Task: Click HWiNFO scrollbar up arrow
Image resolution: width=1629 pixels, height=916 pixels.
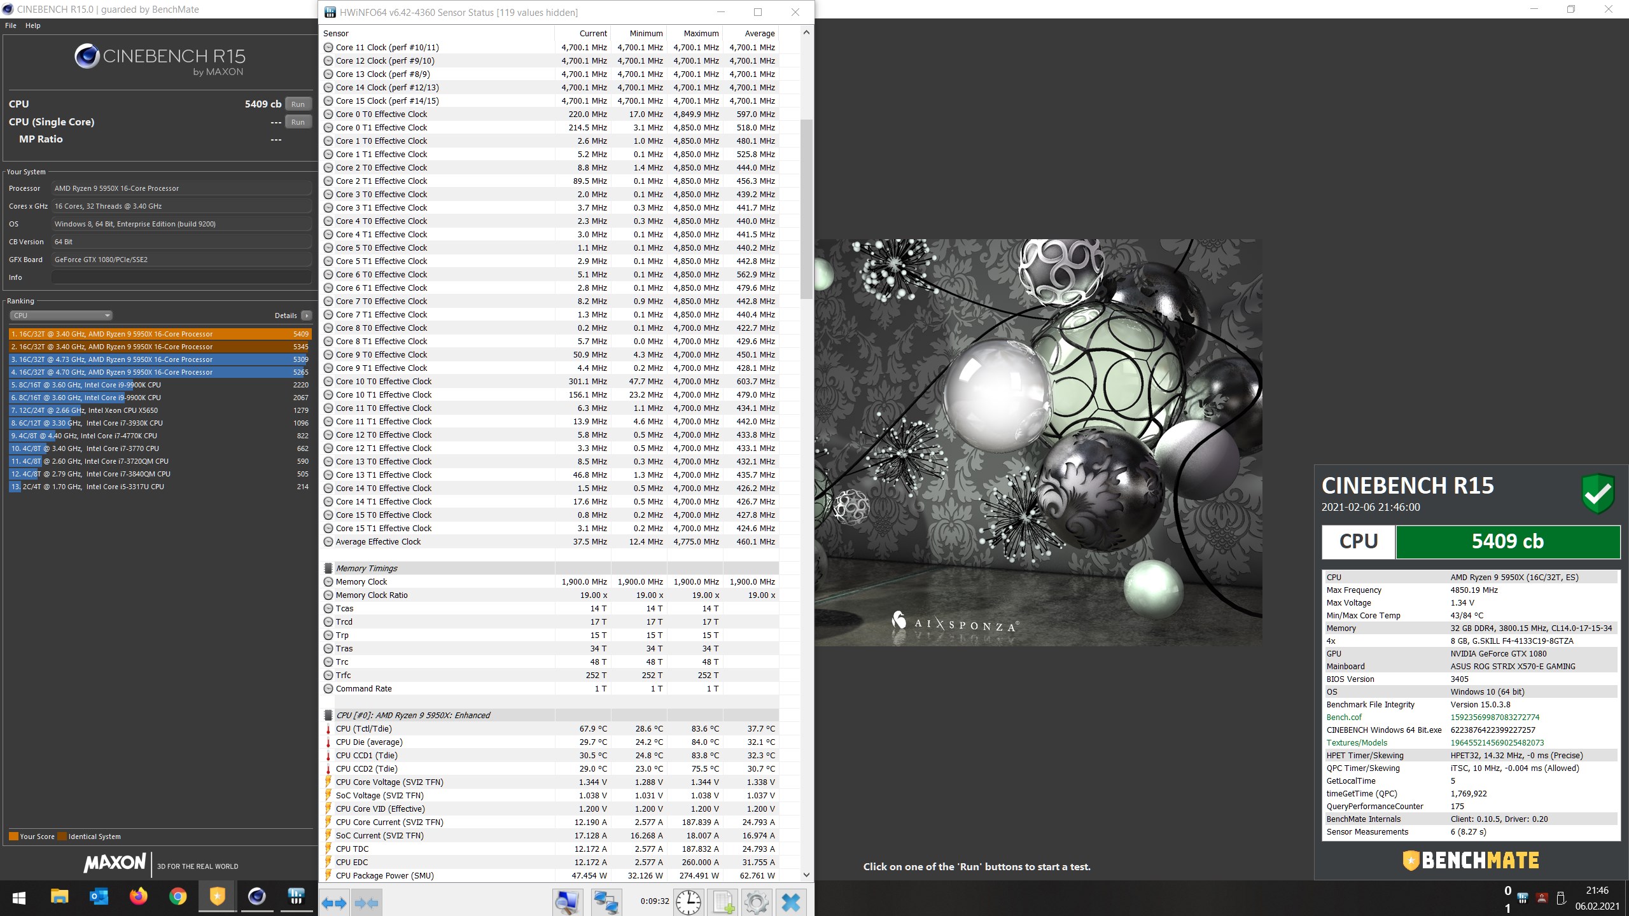Action: pos(806,32)
